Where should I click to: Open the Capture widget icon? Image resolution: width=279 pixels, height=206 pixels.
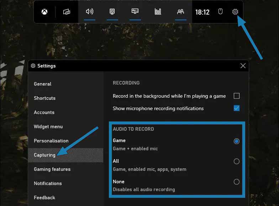tap(112, 12)
